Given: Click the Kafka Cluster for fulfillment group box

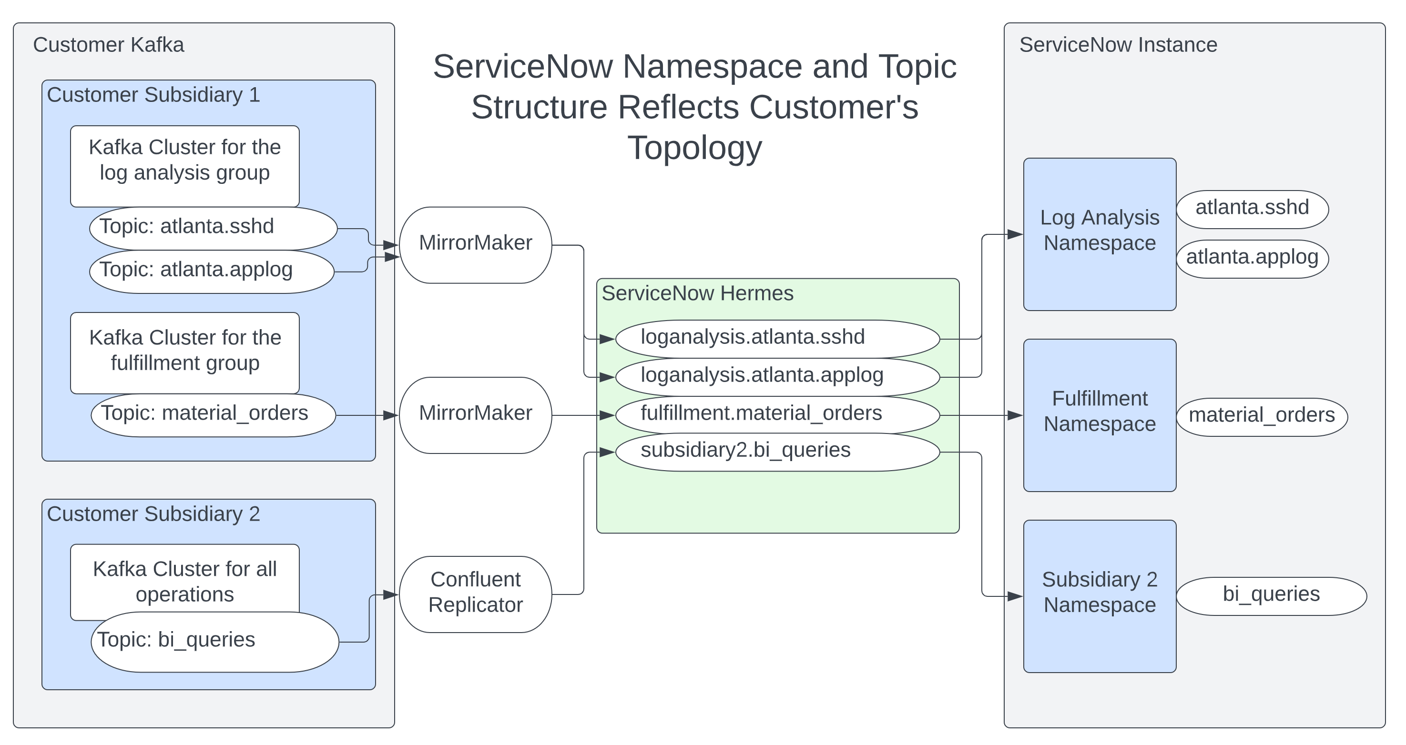Looking at the screenshot, I should (185, 353).
